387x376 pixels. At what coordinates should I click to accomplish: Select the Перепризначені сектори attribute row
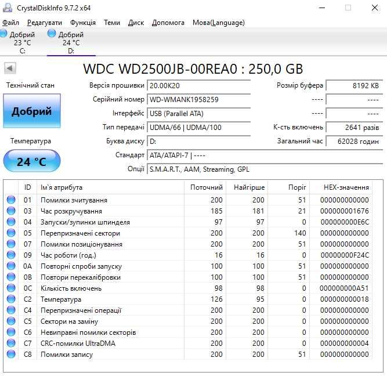pyautogui.click(x=188, y=233)
